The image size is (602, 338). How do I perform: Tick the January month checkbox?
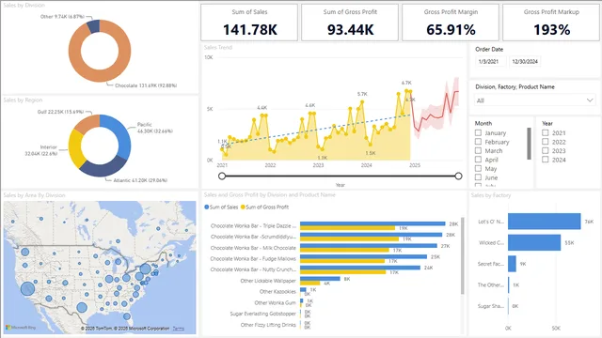pos(478,133)
